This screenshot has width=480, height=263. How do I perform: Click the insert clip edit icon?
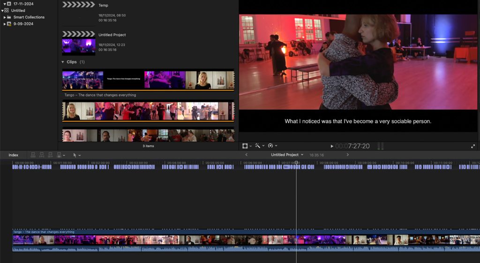(42, 155)
